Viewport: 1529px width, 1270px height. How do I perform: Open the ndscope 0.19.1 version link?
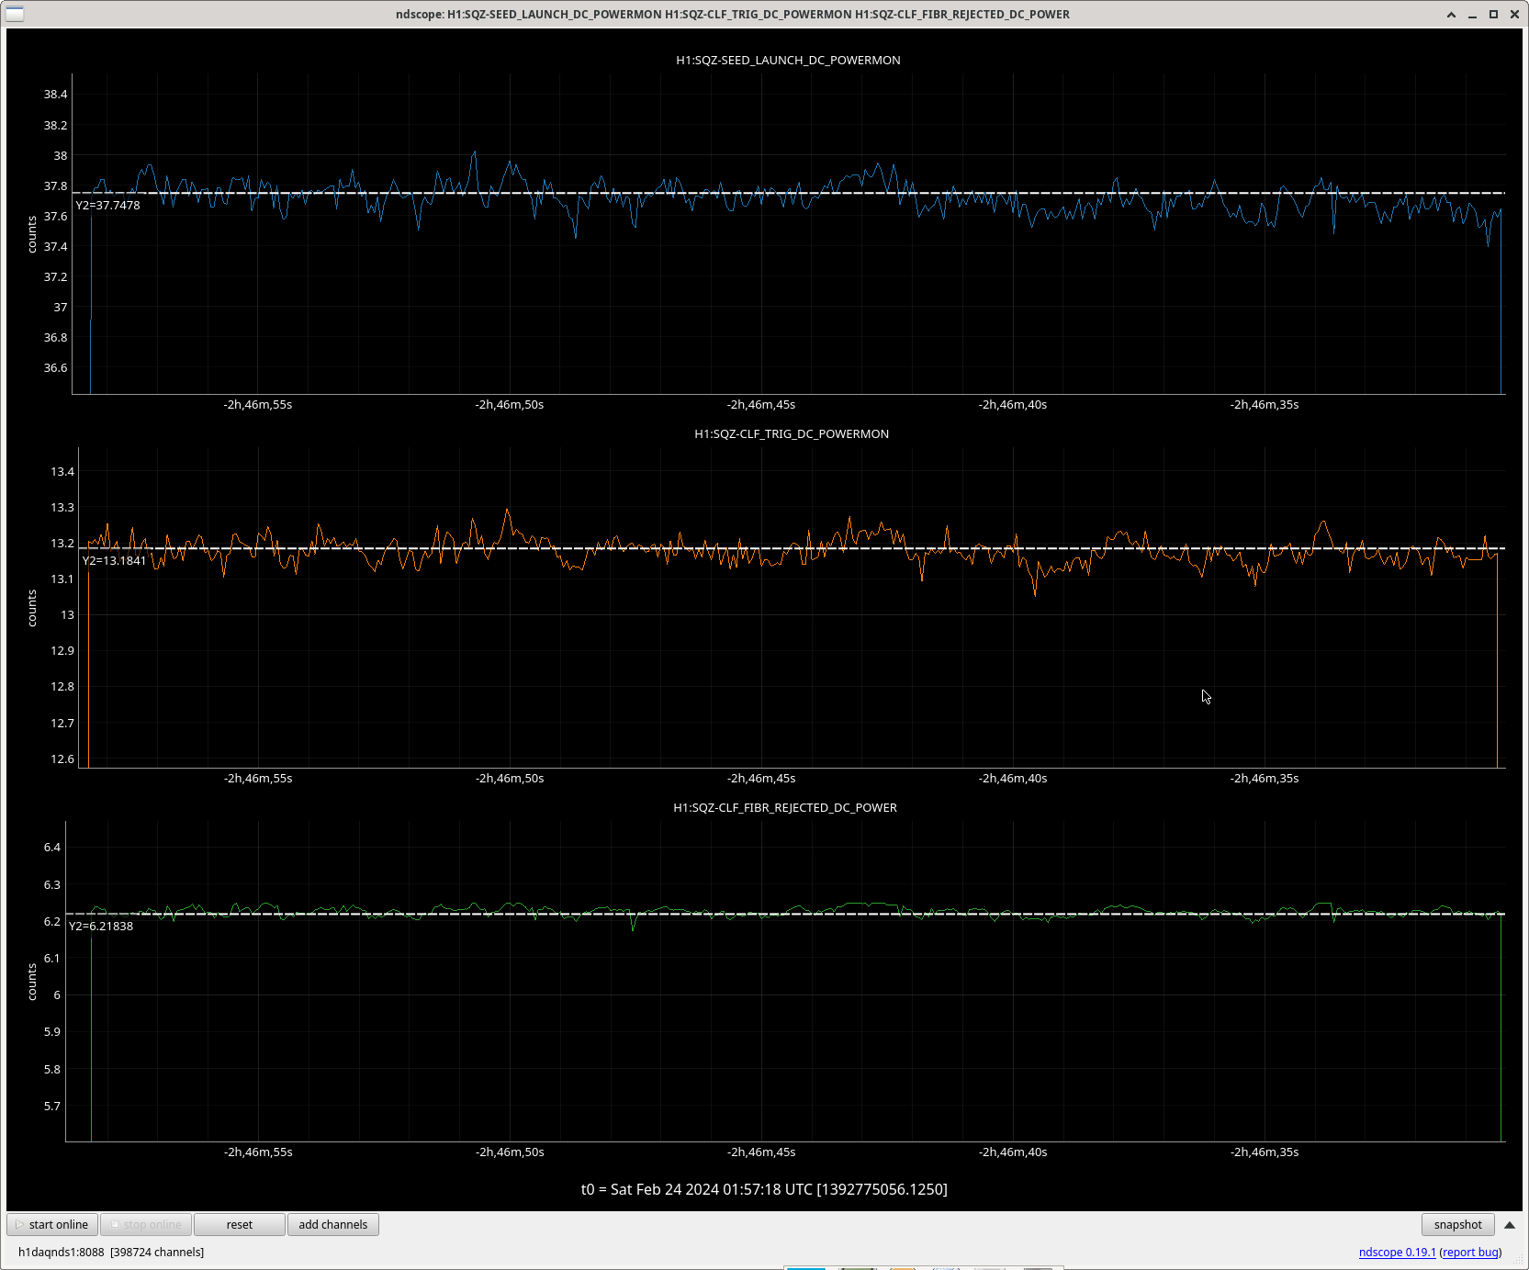pos(1397,1252)
